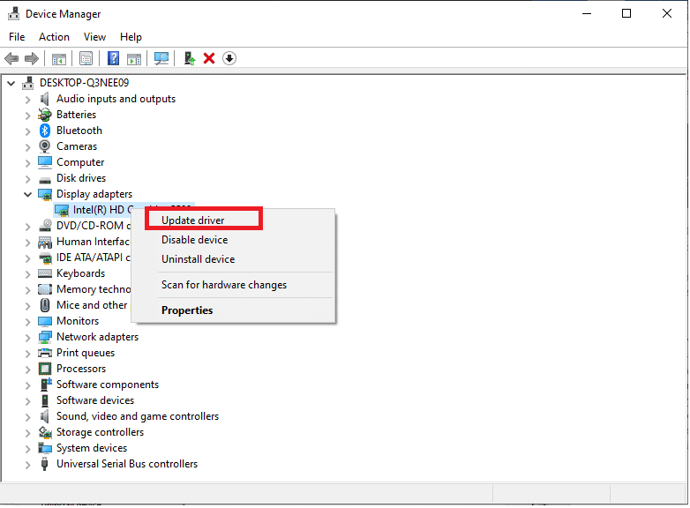Click the Universal Serial Bus plug icon

tap(45, 464)
